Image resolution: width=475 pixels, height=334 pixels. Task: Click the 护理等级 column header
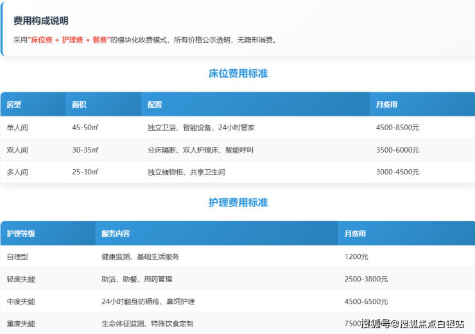click(21, 234)
